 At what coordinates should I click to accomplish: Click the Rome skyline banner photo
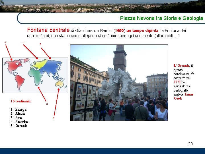pyautogui.click(x=102, y=6)
